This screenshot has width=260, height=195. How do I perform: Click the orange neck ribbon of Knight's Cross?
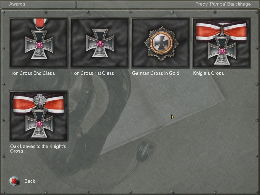pos(221,31)
